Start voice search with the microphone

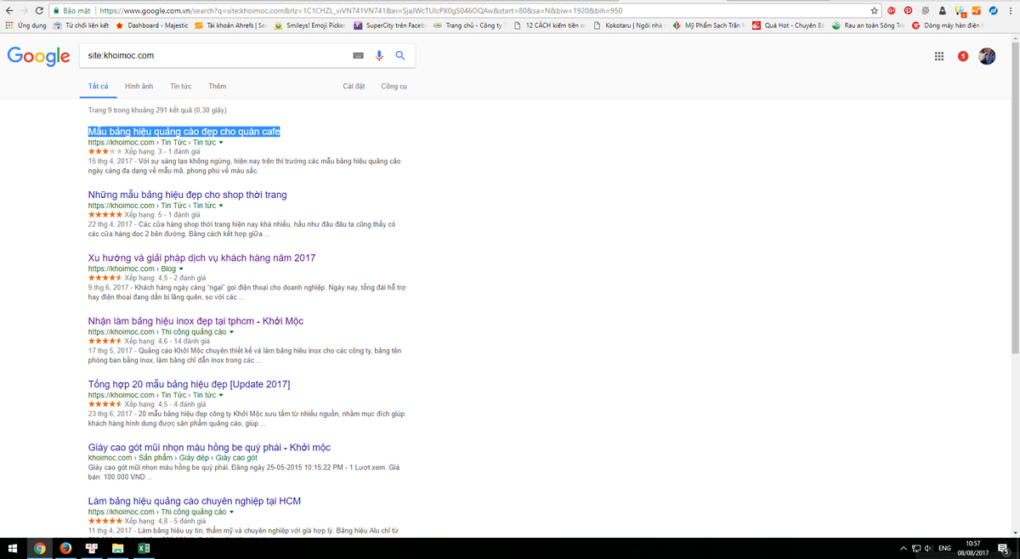point(379,56)
